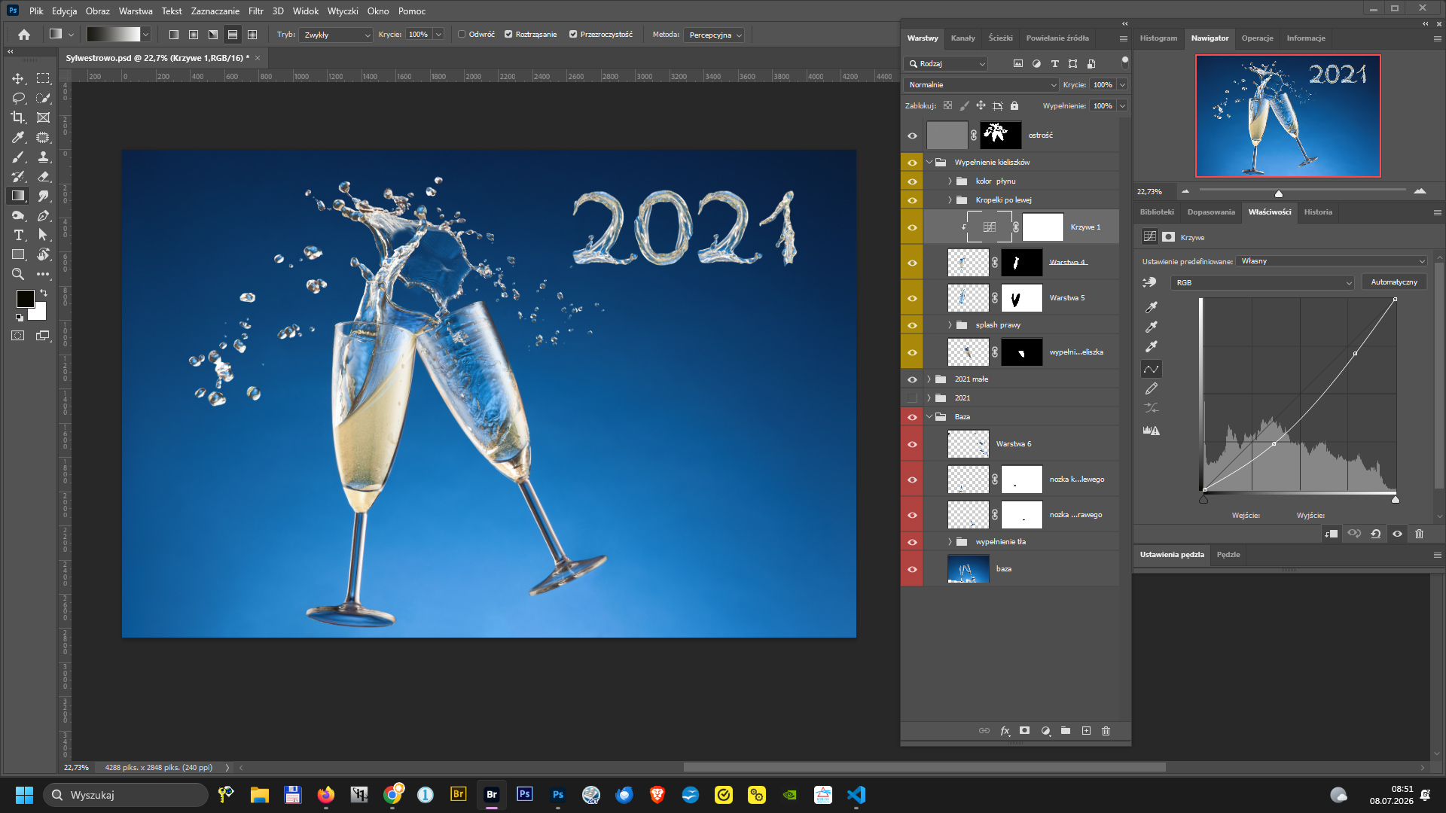Open the Normalnie layer blend mode dropdown
The image size is (1446, 813).
click(x=981, y=85)
